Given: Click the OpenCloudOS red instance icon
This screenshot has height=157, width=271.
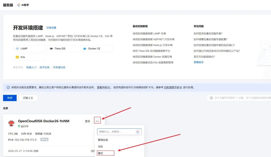Looking at the screenshot, I should pos(11,123).
